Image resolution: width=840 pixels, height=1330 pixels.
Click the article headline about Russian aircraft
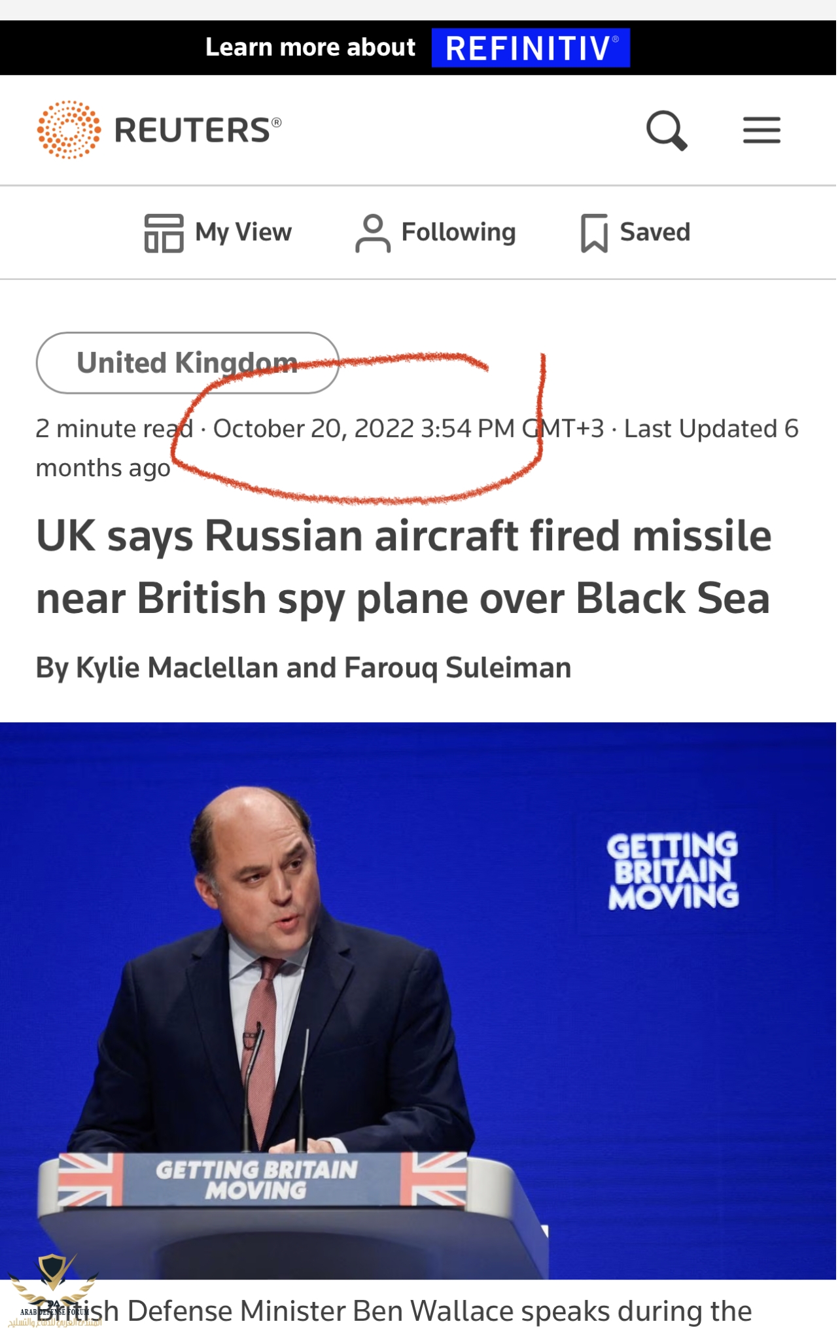coord(404,567)
